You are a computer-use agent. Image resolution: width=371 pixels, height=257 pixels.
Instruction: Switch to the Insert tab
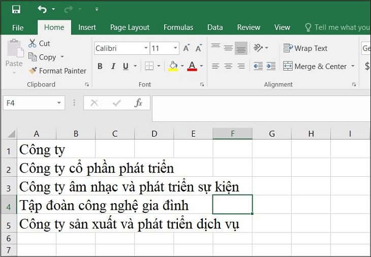tap(87, 27)
